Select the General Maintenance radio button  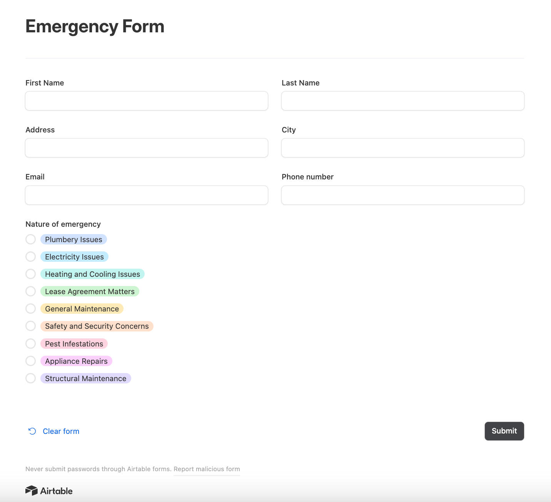[31, 309]
